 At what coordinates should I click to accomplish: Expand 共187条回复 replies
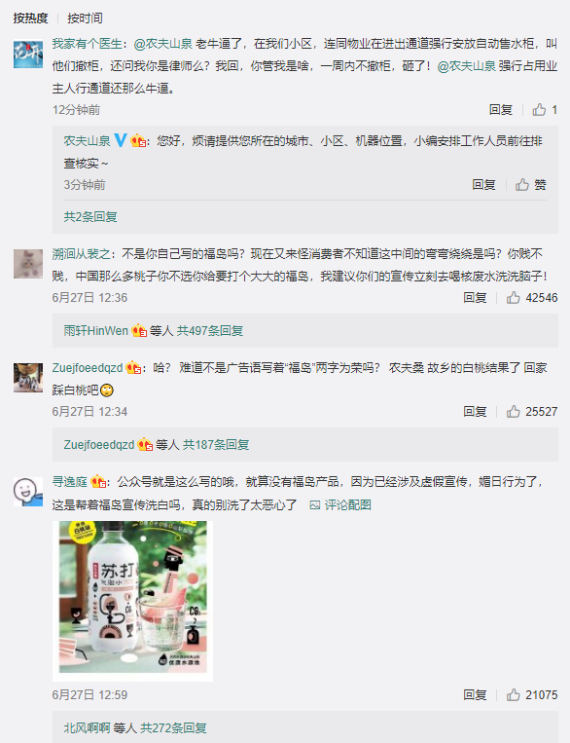coord(216,444)
